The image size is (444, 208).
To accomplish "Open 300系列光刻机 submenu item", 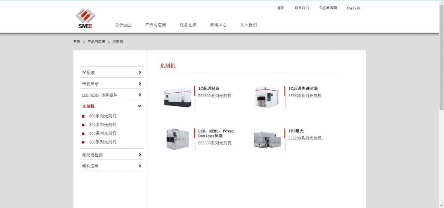I will [x=102, y=133].
